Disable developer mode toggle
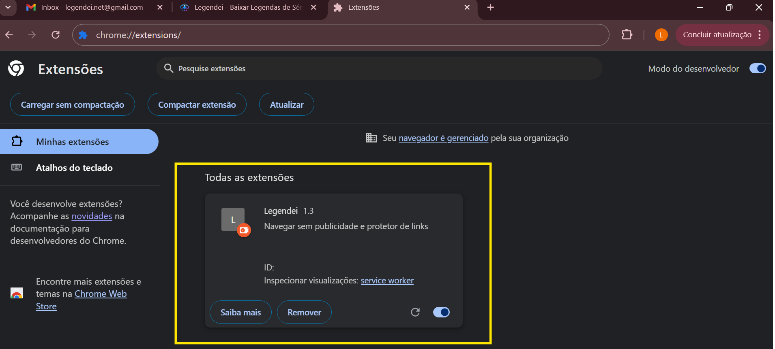The width and height of the screenshot is (775, 349). click(x=757, y=68)
